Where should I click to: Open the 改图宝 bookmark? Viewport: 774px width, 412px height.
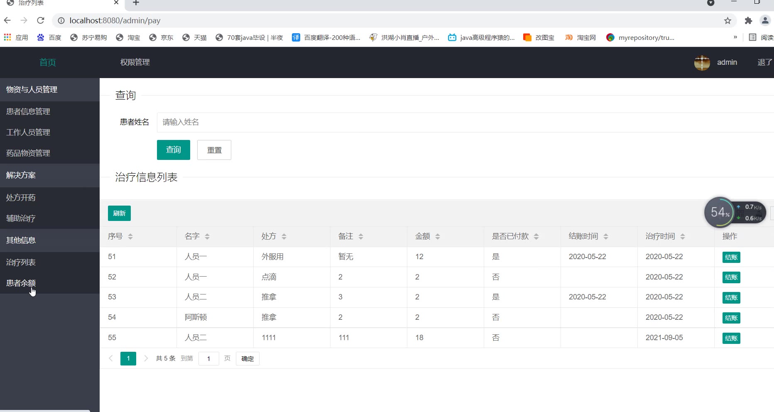click(x=539, y=37)
